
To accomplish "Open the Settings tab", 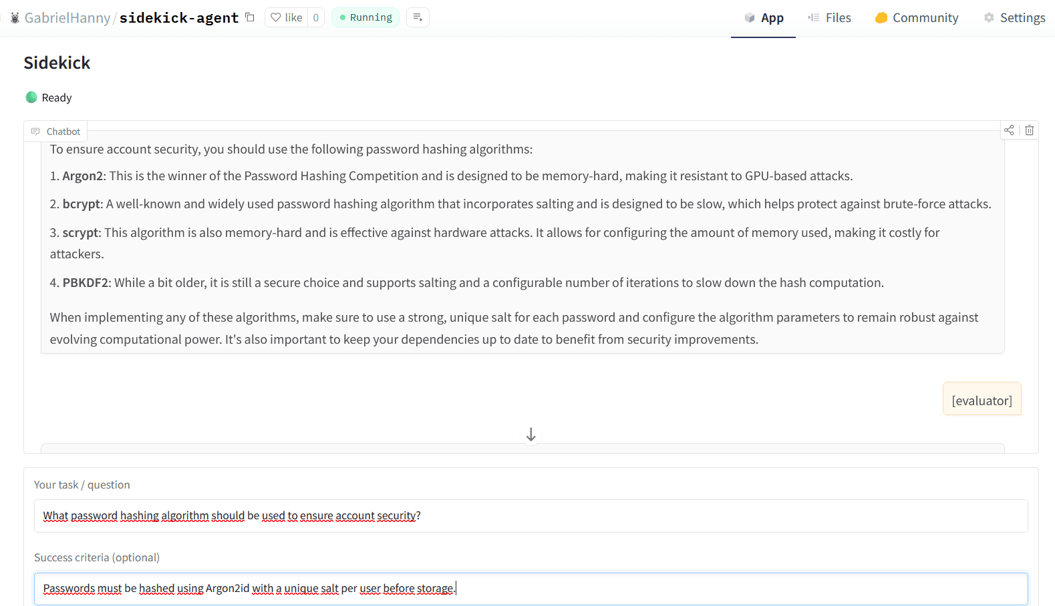I will tap(1014, 18).
